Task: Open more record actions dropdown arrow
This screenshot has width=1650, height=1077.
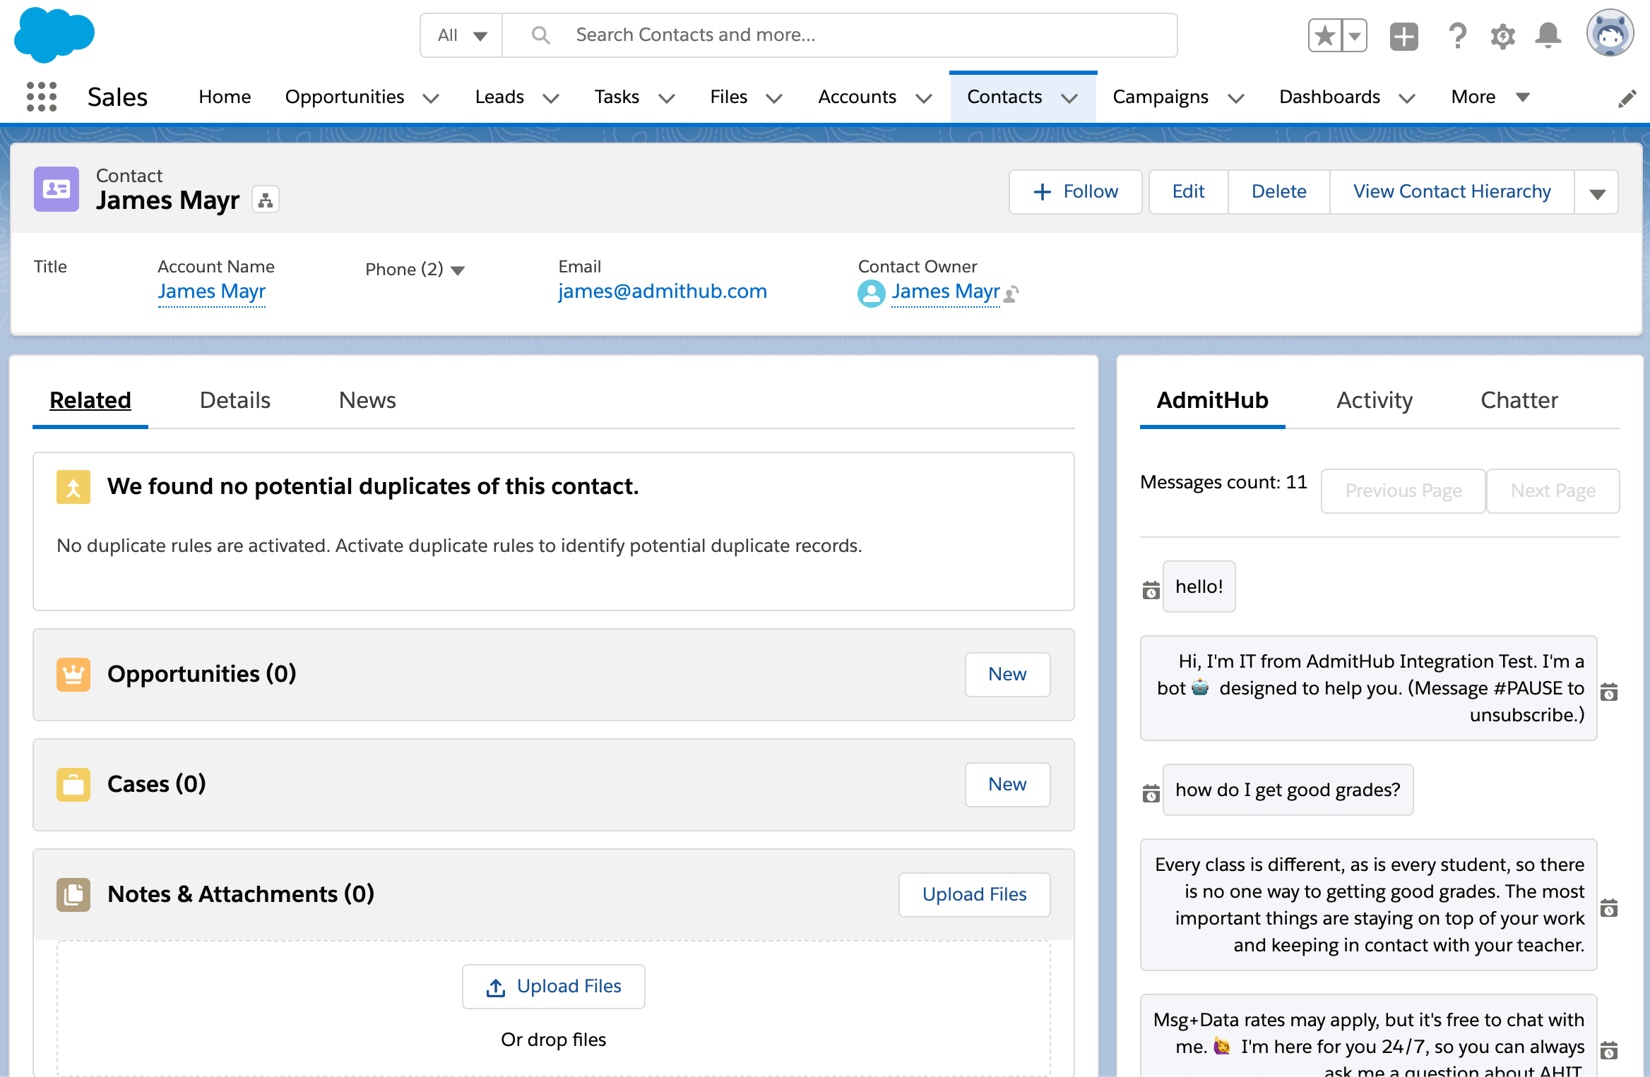Action: click(1597, 192)
